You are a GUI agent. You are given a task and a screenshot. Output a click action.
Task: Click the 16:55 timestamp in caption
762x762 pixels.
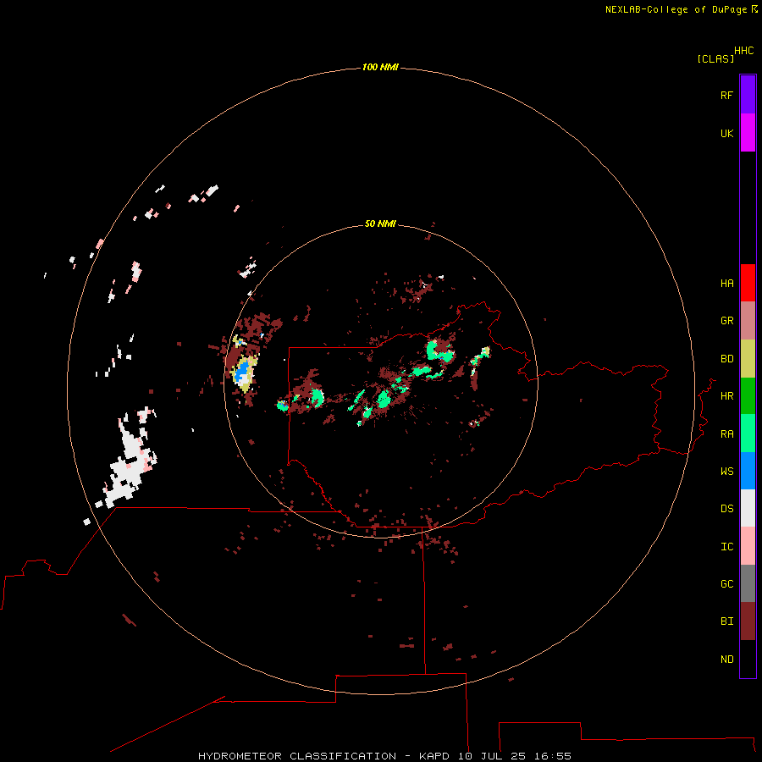tap(553, 756)
